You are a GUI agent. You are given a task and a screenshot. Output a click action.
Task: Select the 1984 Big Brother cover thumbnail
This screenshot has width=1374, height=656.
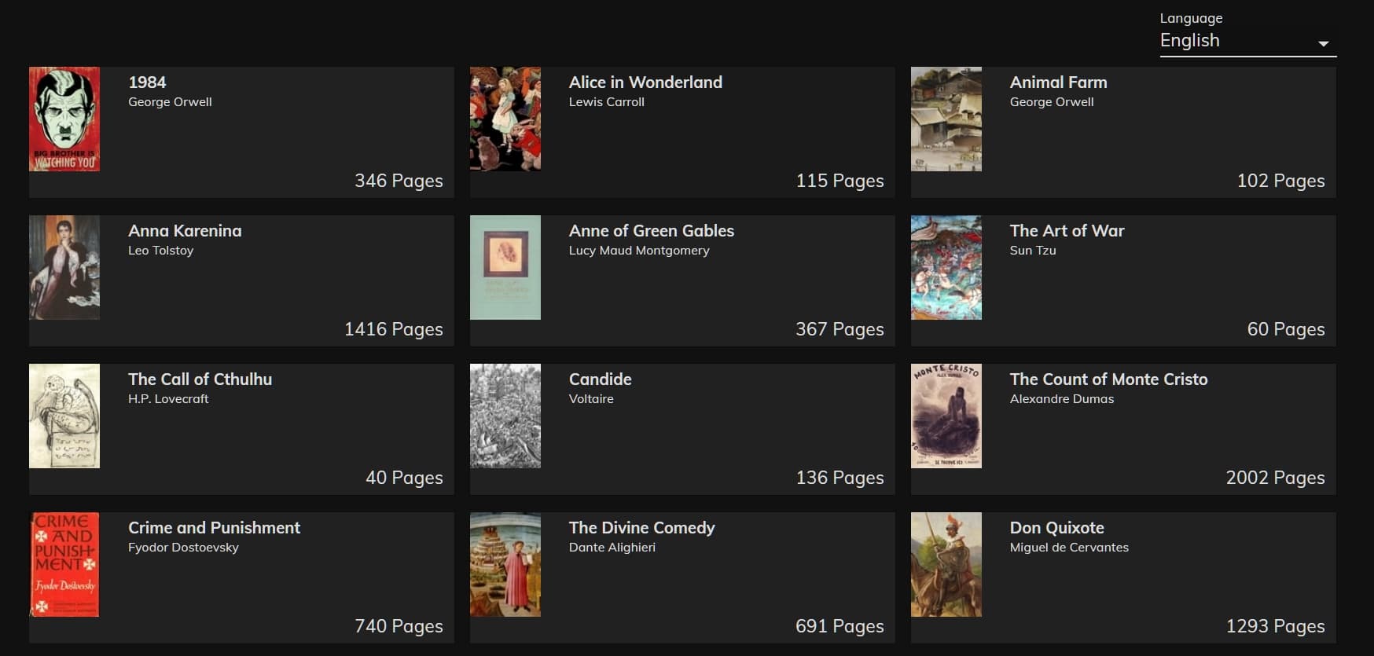(x=64, y=119)
